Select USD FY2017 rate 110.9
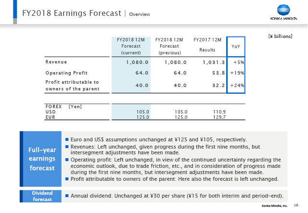 [219, 112]
